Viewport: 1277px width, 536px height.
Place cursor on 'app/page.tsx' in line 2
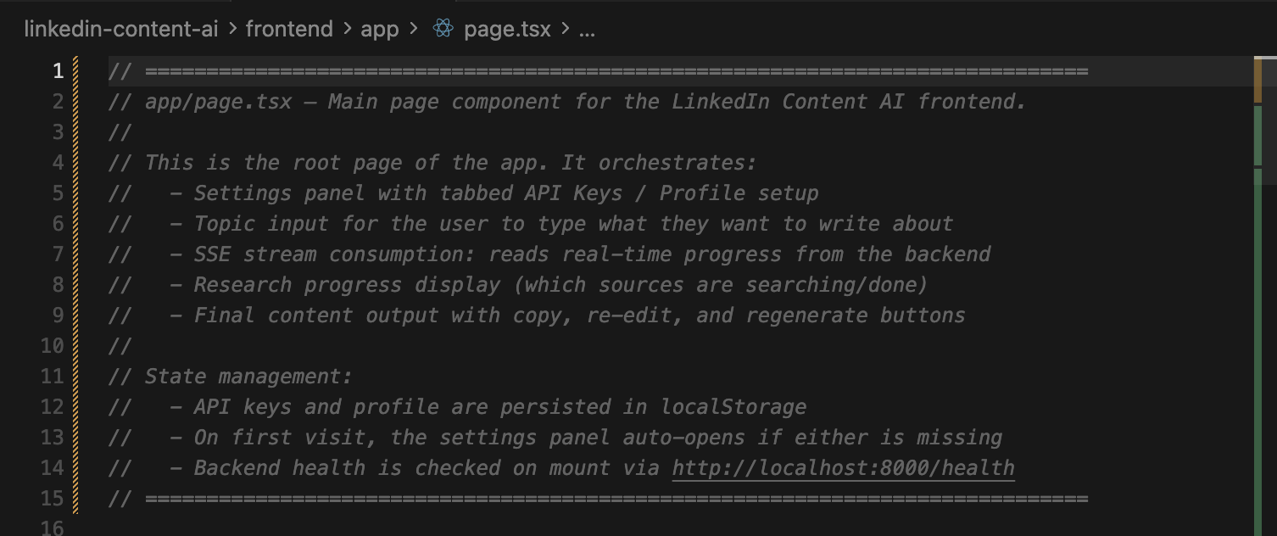tap(218, 102)
